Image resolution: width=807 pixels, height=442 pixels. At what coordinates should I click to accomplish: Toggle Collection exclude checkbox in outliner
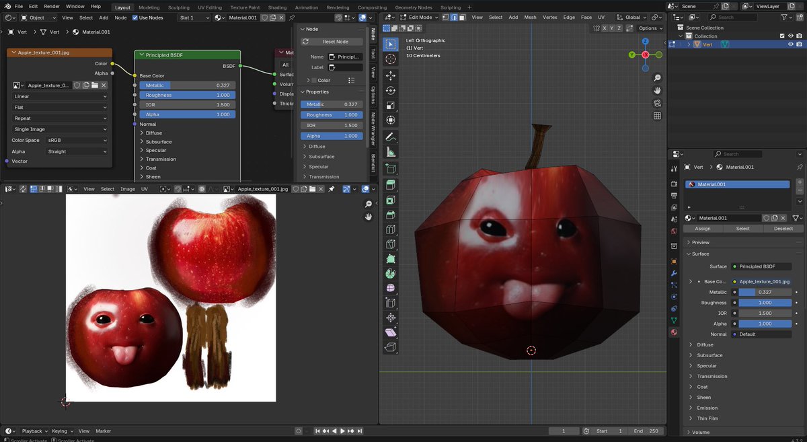781,36
